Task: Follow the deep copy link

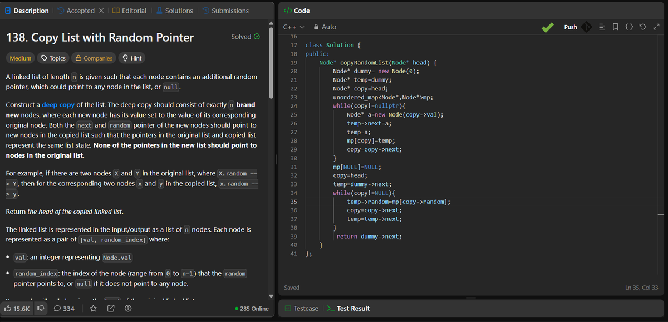Action: point(58,105)
